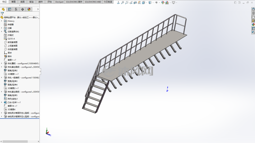255x143 pixels.
Task: Open the 草图 ribbon tab
Action: [x=13, y=2]
